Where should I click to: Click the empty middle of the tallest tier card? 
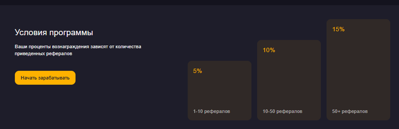pyautogui.click(x=358, y=70)
